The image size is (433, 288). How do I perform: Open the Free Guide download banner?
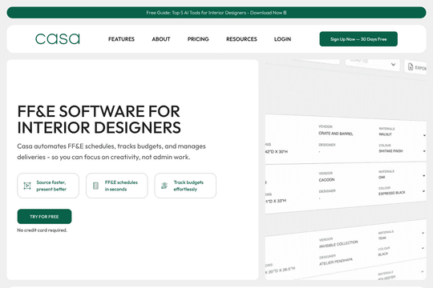pyautogui.click(x=216, y=13)
